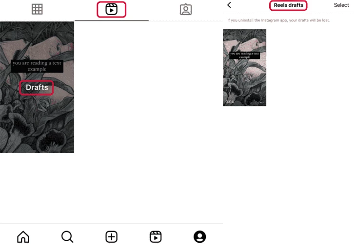Go to Home feed icon
356x251 pixels.
23,237
